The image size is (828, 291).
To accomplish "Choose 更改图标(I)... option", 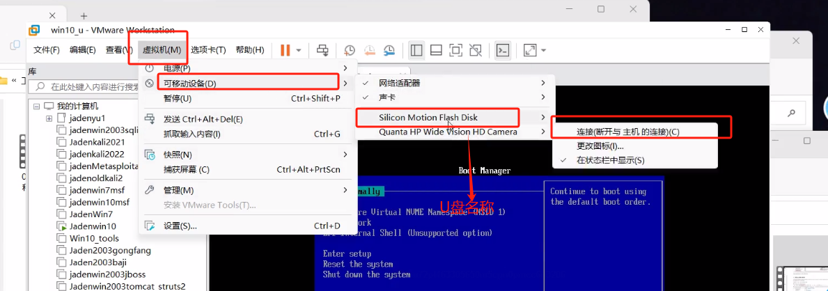I will click(635, 145).
